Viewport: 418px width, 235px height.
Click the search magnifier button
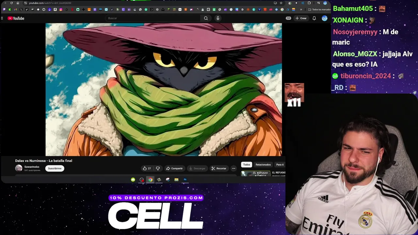pos(206,18)
